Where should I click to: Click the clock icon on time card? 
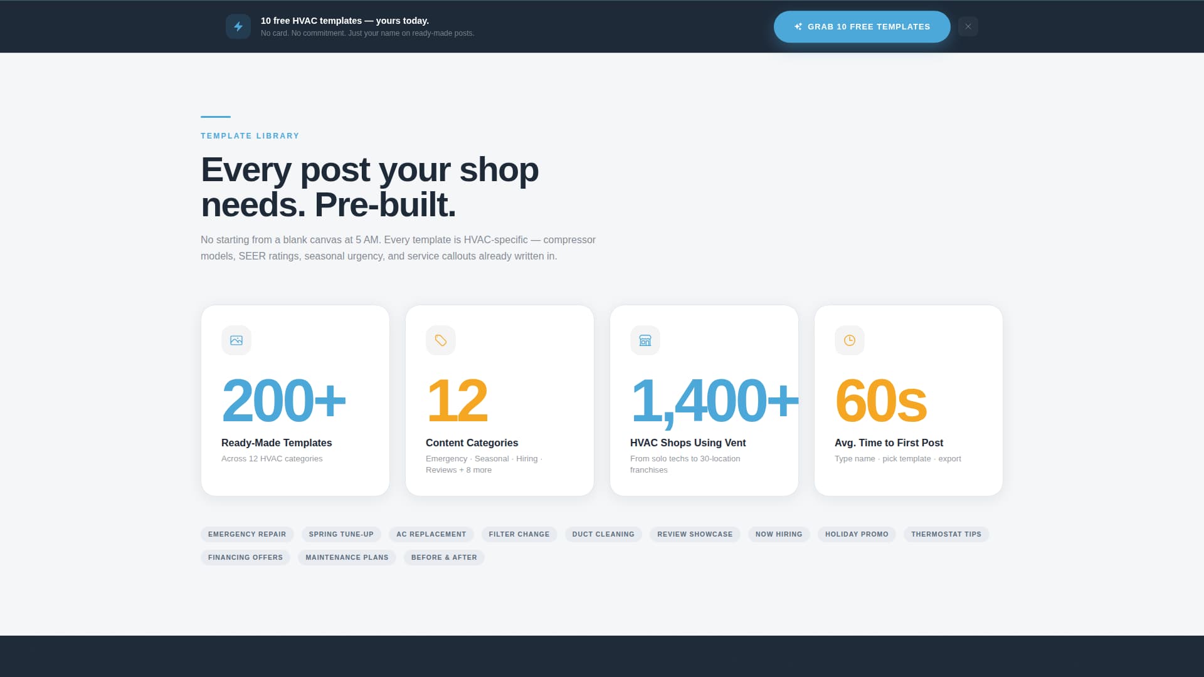pos(850,340)
